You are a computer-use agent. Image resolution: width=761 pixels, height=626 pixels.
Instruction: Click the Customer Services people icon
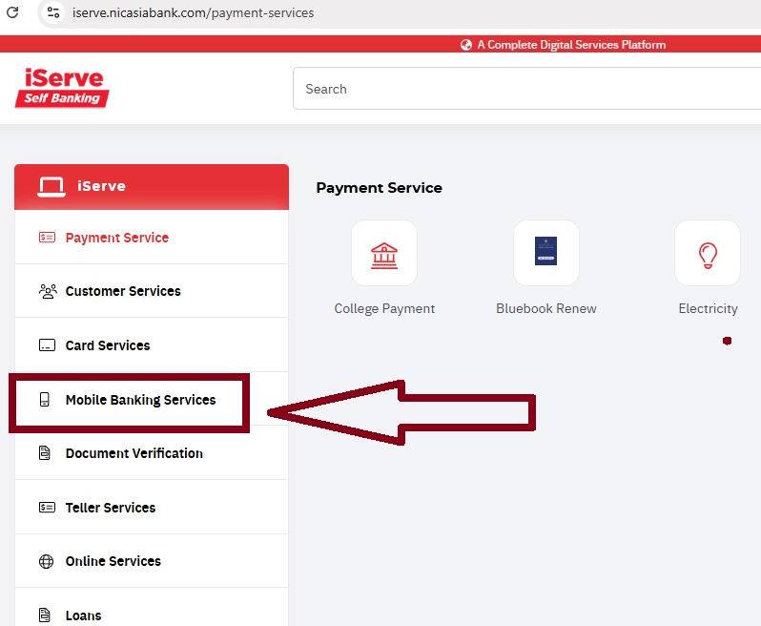tap(47, 291)
